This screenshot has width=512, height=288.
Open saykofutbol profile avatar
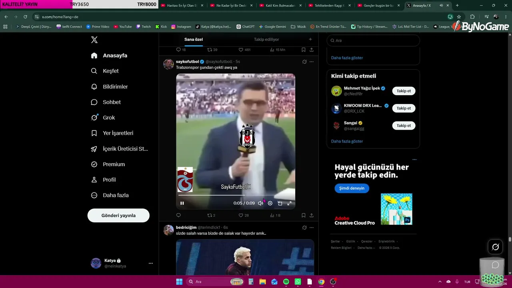[x=168, y=64]
